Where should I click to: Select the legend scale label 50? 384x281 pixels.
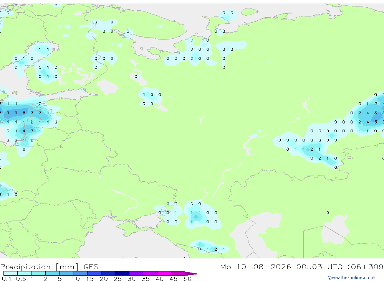tap(188, 279)
